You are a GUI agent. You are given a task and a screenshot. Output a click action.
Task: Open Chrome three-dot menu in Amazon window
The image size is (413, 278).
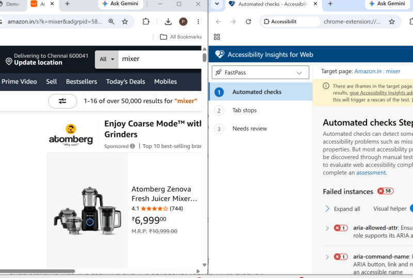[x=198, y=22]
